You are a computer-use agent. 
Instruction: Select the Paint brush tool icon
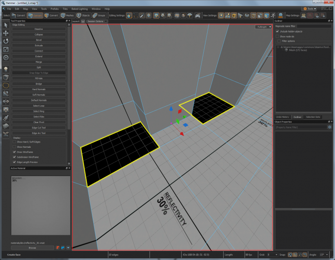click(x=6, y=118)
